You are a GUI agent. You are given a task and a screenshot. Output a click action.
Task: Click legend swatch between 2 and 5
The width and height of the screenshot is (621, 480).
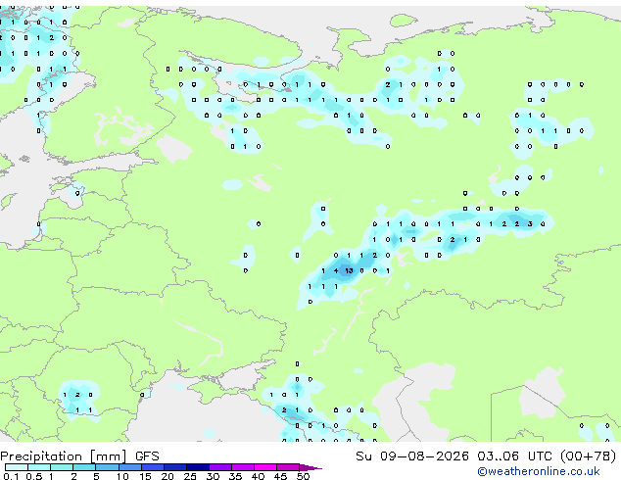click(84, 467)
